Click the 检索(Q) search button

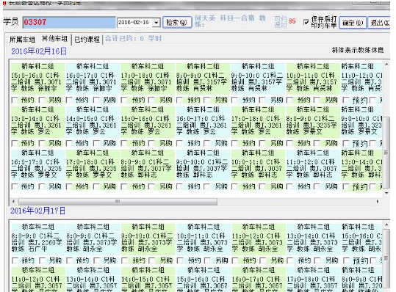pyautogui.click(x=177, y=23)
